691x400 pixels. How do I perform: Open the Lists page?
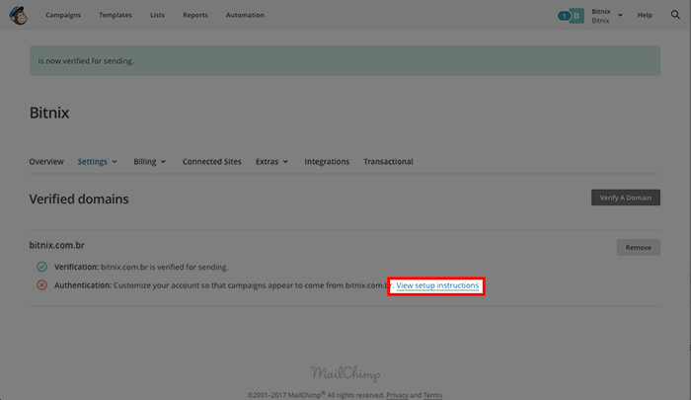coord(157,15)
